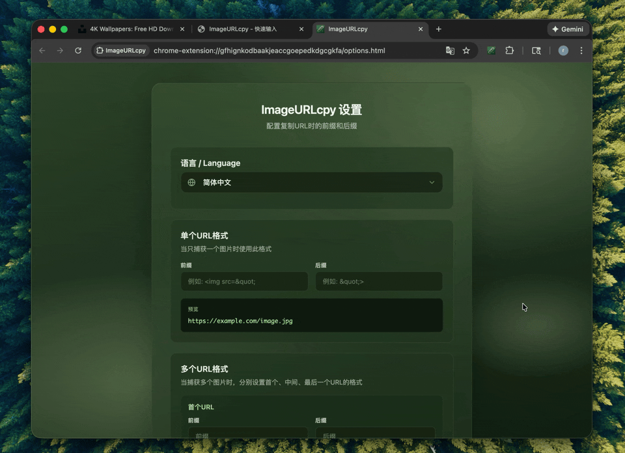Switch to the 4K Wallpapers tab

130,29
